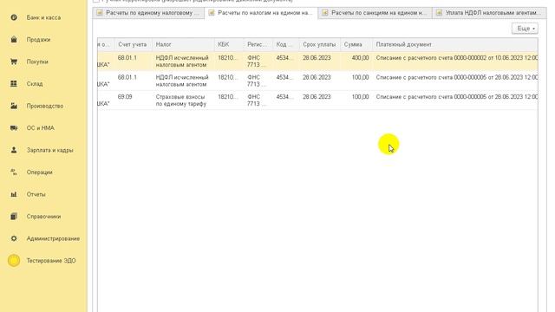Image resolution: width=555 pixels, height=312 pixels.
Task: Open Банк и касса menu item
Action: pos(43,17)
